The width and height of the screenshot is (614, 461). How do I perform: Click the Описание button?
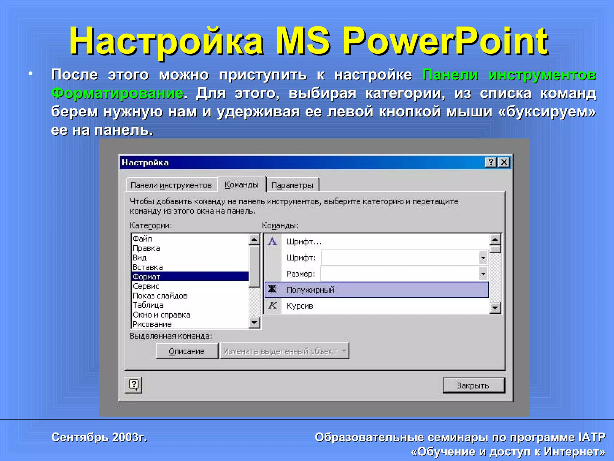187,351
